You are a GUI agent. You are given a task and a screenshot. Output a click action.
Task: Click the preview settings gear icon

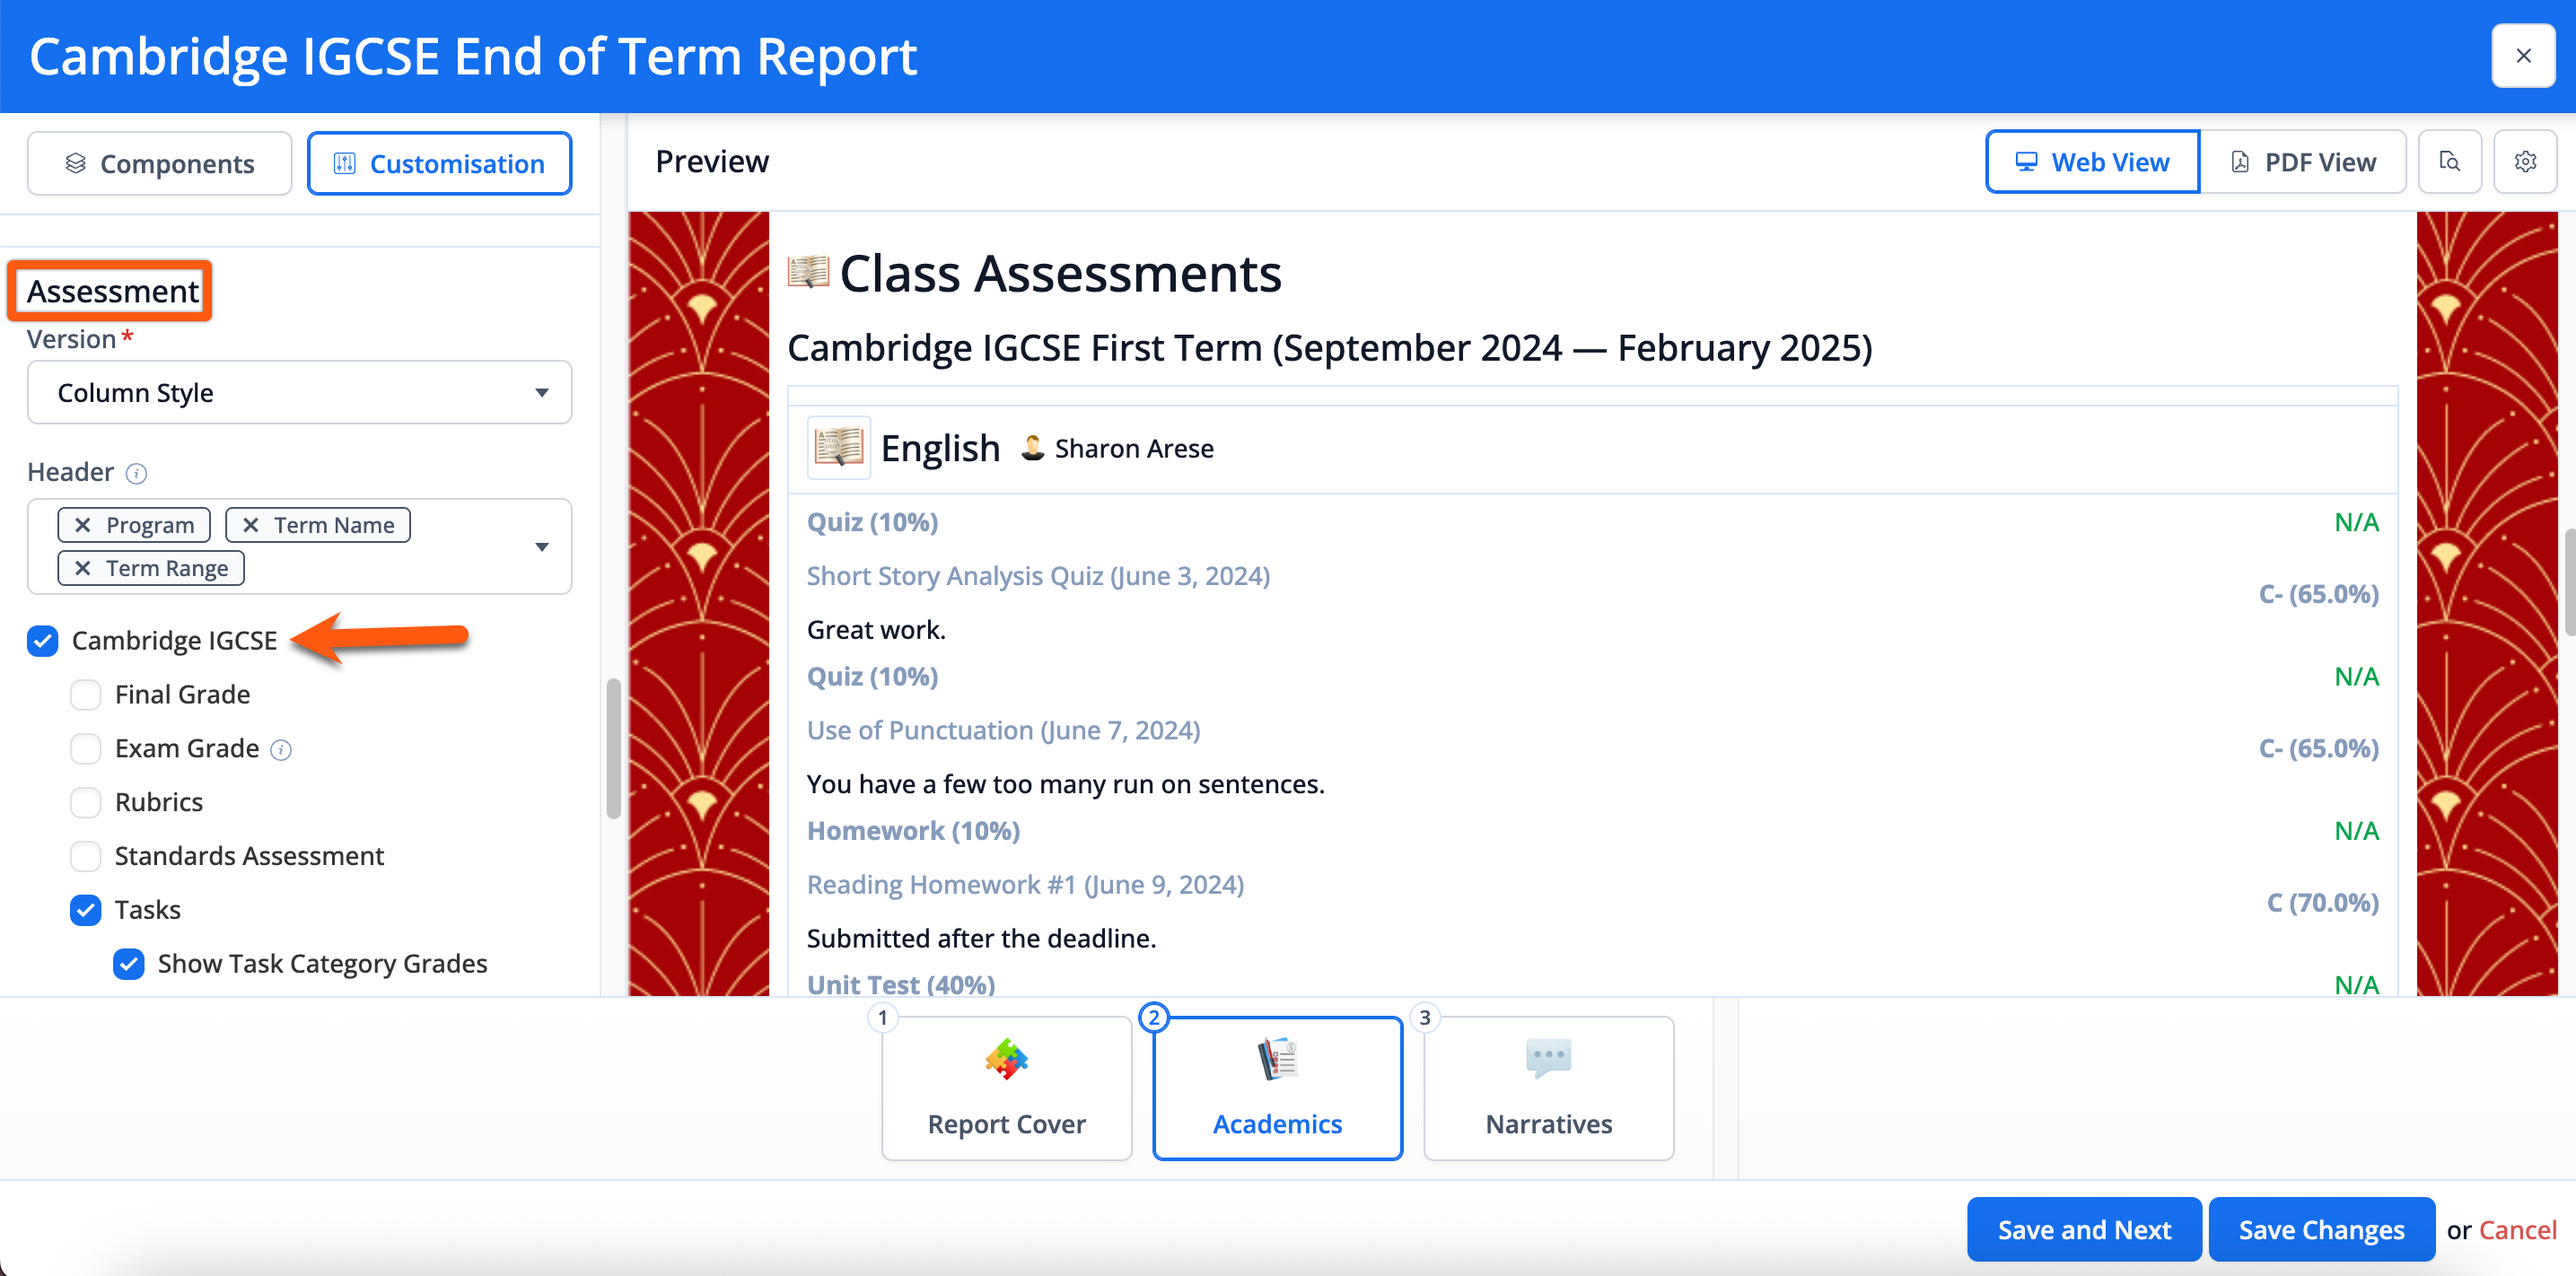point(2524,162)
